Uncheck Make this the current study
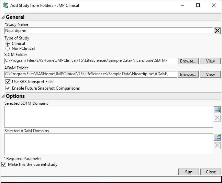This screenshot has height=183, width=222. click(x=4, y=164)
